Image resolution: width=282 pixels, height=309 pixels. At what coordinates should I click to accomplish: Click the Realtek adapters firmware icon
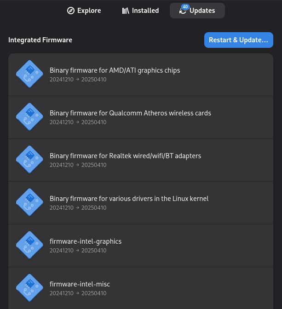(x=29, y=160)
